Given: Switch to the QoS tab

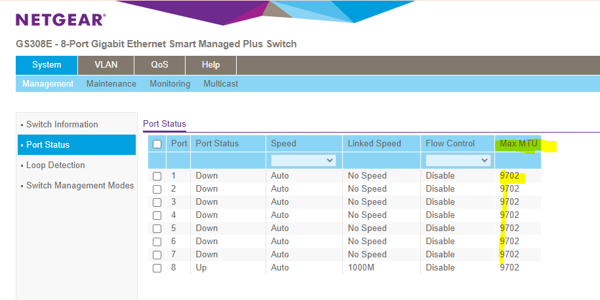Looking at the screenshot, I should [159, 65].
